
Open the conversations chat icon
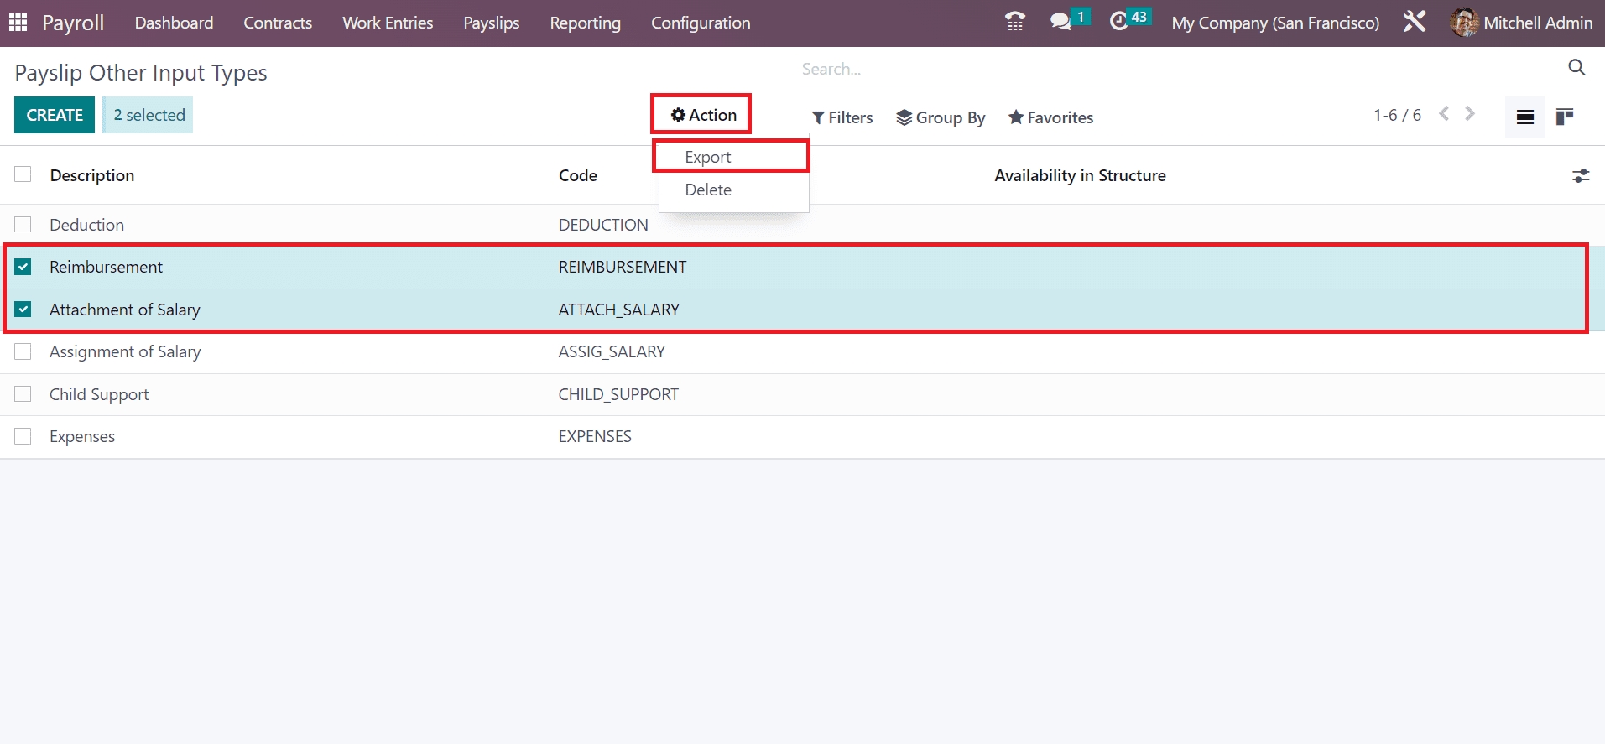tap(1061, 23)
